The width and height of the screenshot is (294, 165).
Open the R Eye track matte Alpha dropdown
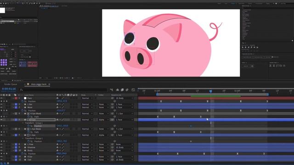103,120
